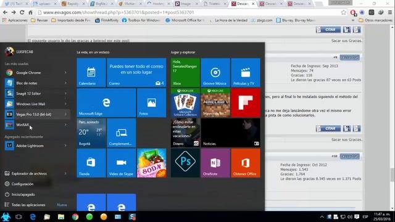395x222 pixels.
Task: Launch the Groove Música tile
Action: click(x=215, y=73)
